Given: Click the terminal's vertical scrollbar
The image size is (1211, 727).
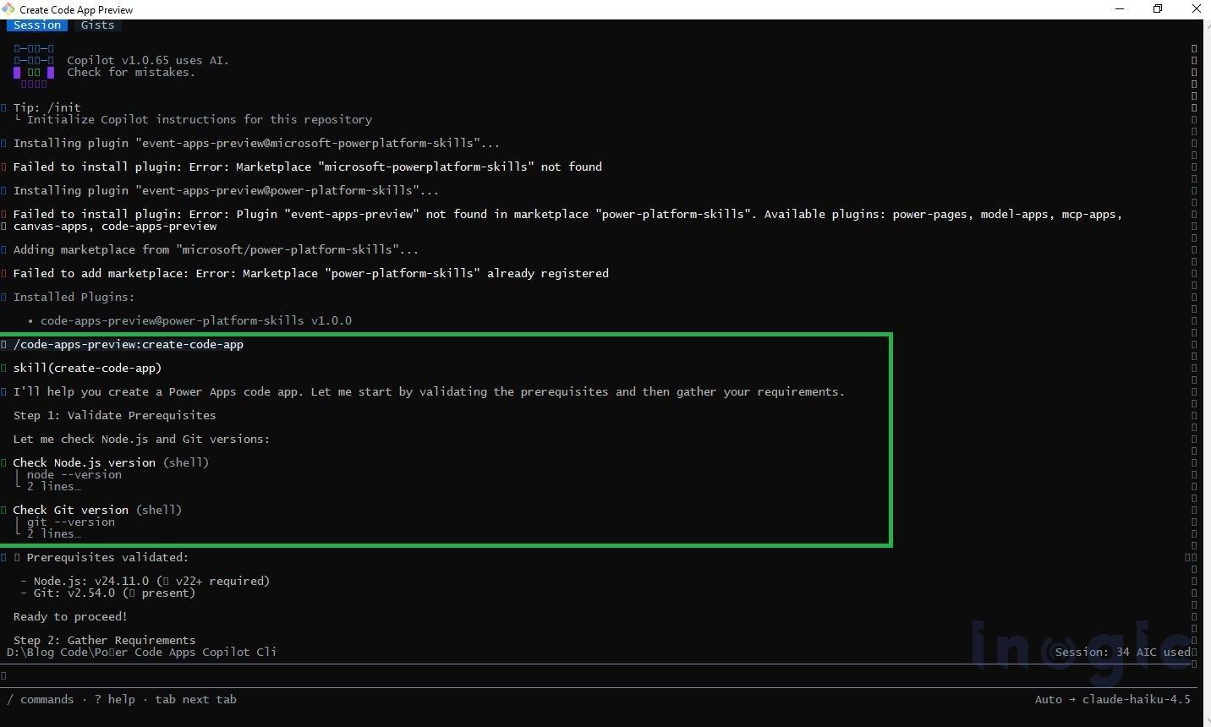Looking at the screenshot, I should [1194, 355].
